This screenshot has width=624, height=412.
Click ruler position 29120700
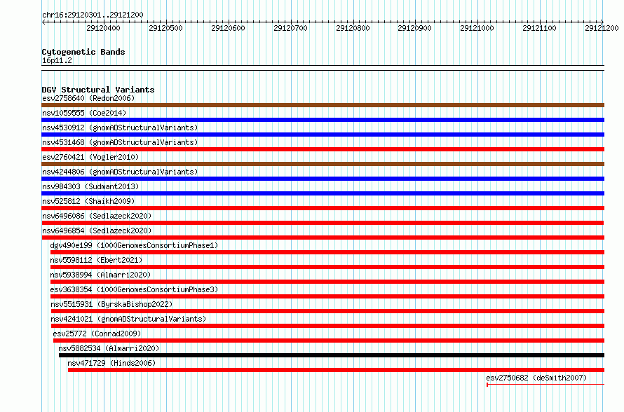[x=290, y=28]
